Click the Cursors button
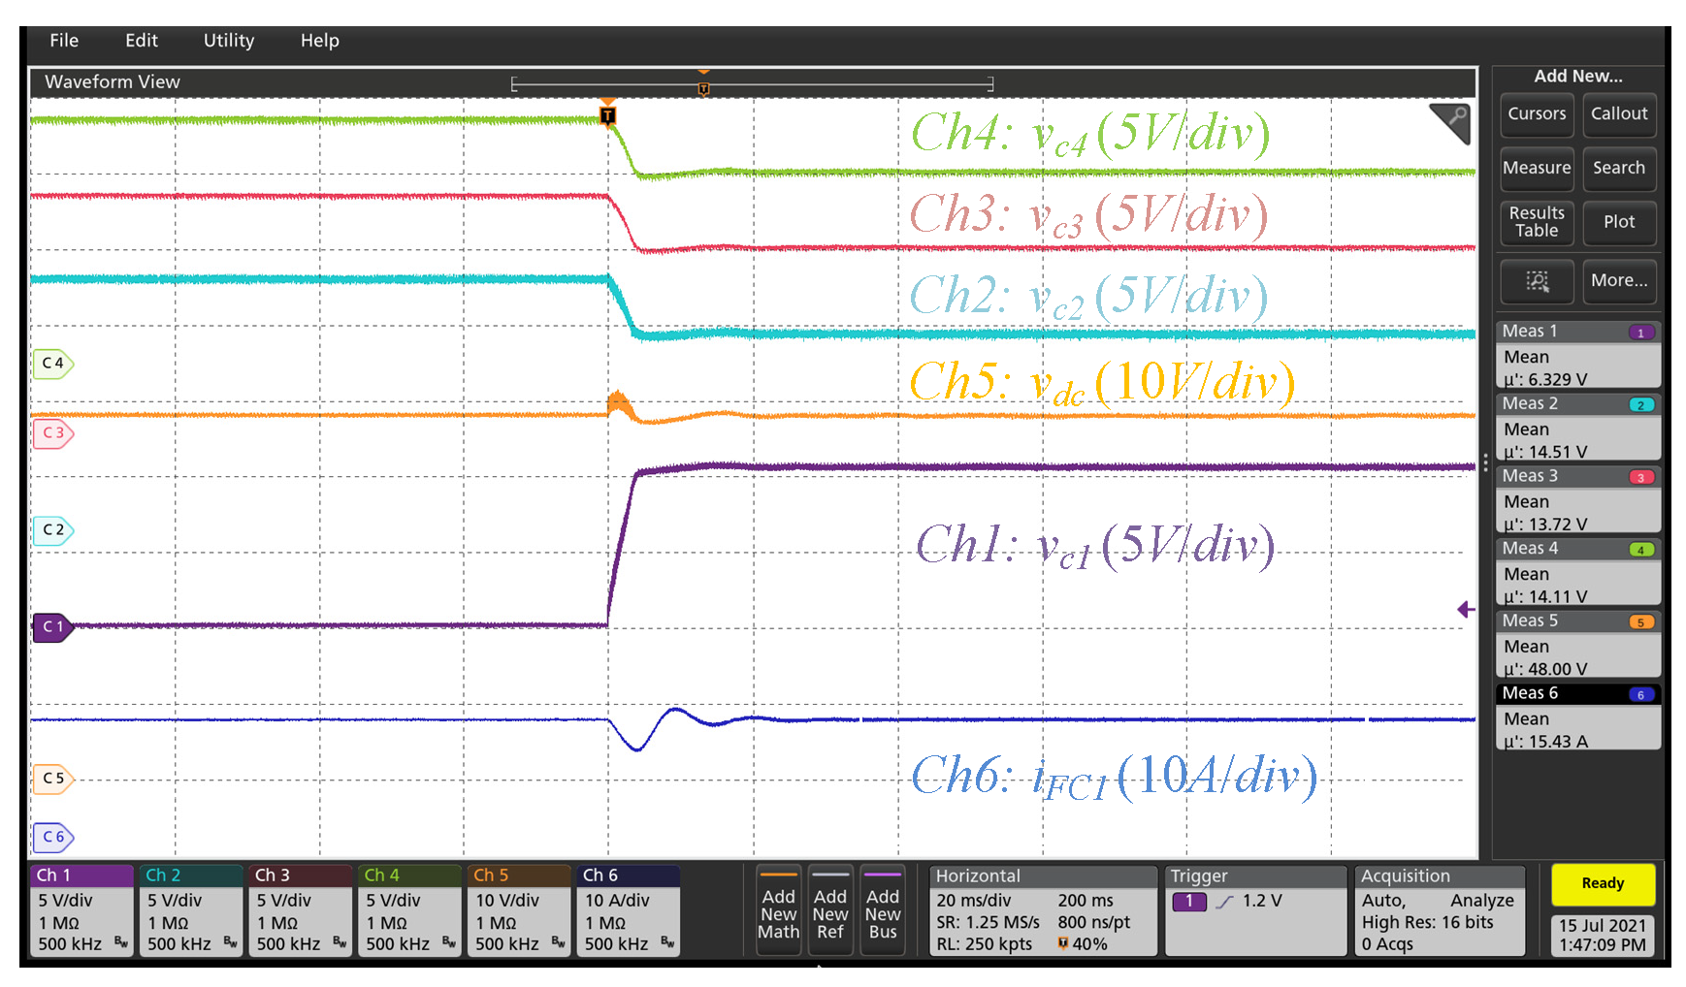 click(1537, 114)
